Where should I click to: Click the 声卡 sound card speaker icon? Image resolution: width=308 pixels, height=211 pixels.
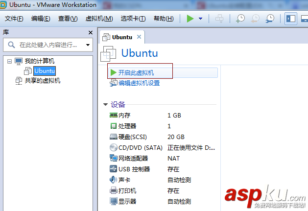113,180
